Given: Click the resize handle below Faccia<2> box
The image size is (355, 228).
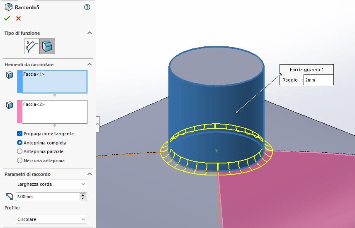Looking at the screenshot, I should [55, 125].
